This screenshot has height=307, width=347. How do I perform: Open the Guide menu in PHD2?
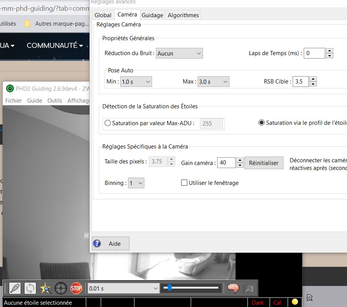coord(34,101)
